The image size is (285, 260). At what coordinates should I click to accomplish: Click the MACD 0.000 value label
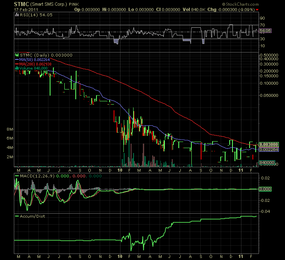pyautogui.click(x=265, y=189)
